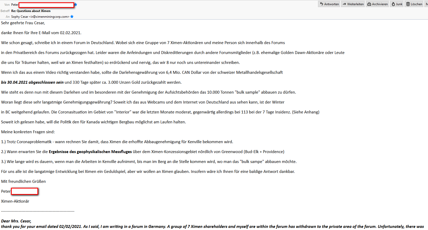The height and width of the screenshot is (230, 428).
Task: Click the line starting 'in BC weitgehend gelaufen'
Action: (x=160, y=112)
